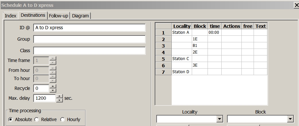The image size is (299, 126).
Task: Open the Diagram tab
Action: [80, 16]
